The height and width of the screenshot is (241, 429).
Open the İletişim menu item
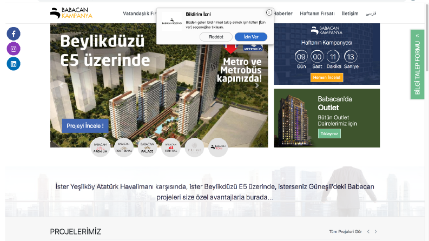350,14
